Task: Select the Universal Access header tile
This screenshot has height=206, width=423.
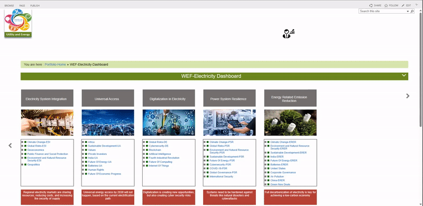Action: (108, 98)
